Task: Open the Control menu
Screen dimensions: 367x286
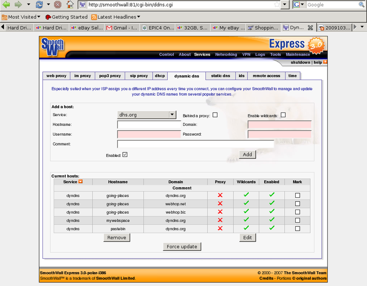Action: click(166, 54)
